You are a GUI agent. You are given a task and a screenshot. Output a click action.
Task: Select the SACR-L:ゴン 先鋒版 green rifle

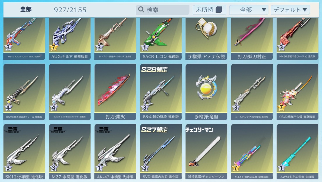pos(161,39)
